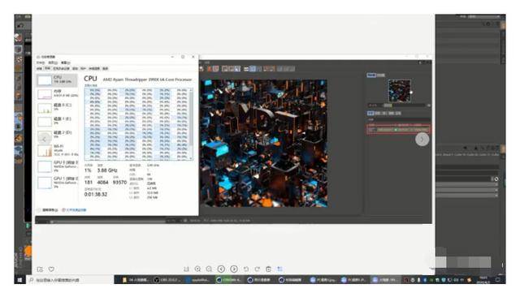Screen dimensions: 520x293
Task: Select the CPU item in the performance sidebar
Action: pos(57,80)
